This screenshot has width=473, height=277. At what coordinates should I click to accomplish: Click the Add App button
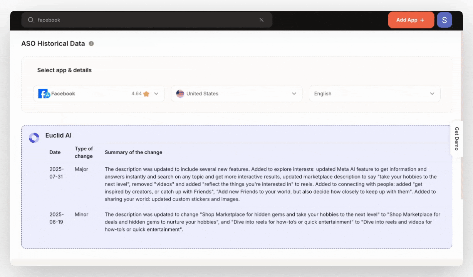411,20
